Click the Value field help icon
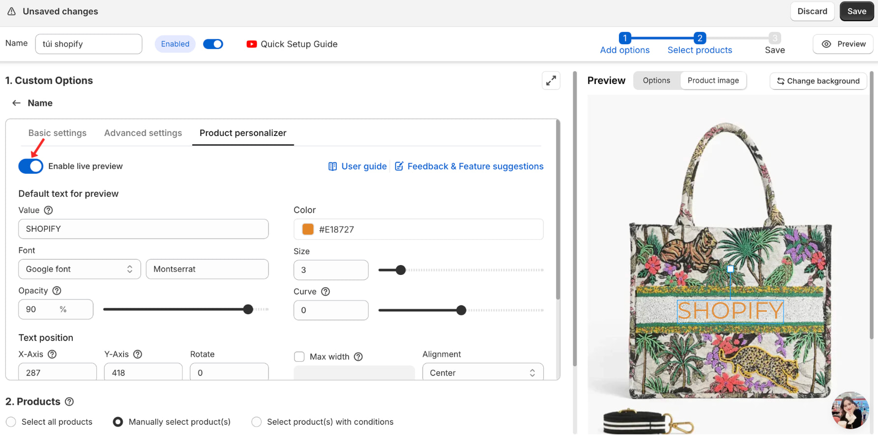This screenshot has height=435, width=878. [48, 210]
